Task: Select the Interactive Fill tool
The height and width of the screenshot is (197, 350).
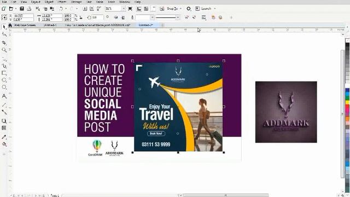Action: (x=4, y=144)
